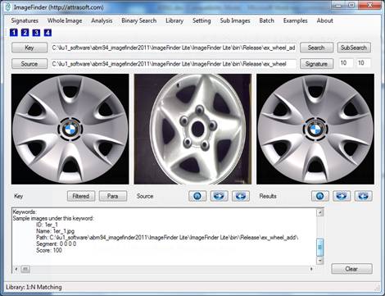The width and height of the screenshot is (385, 296).
Task: Click the output vertical scrollbar thumb
Action: click(x=320, y=247)
